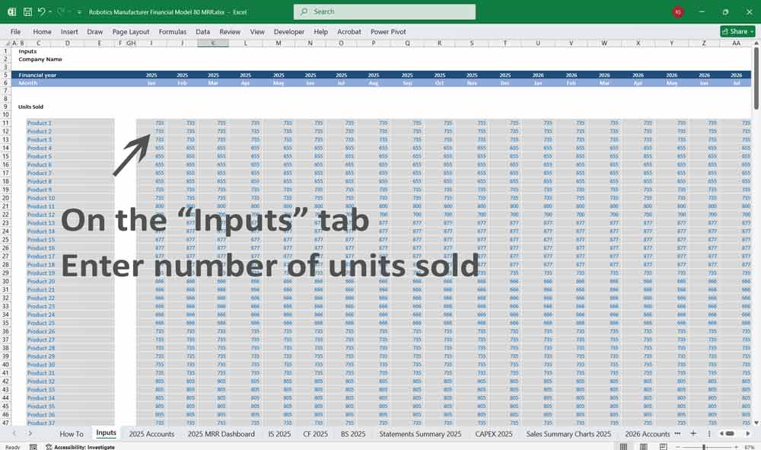Screen dimensions: 761x450
Task: Click the Product 1 link
Action: (x=40, y=123)
